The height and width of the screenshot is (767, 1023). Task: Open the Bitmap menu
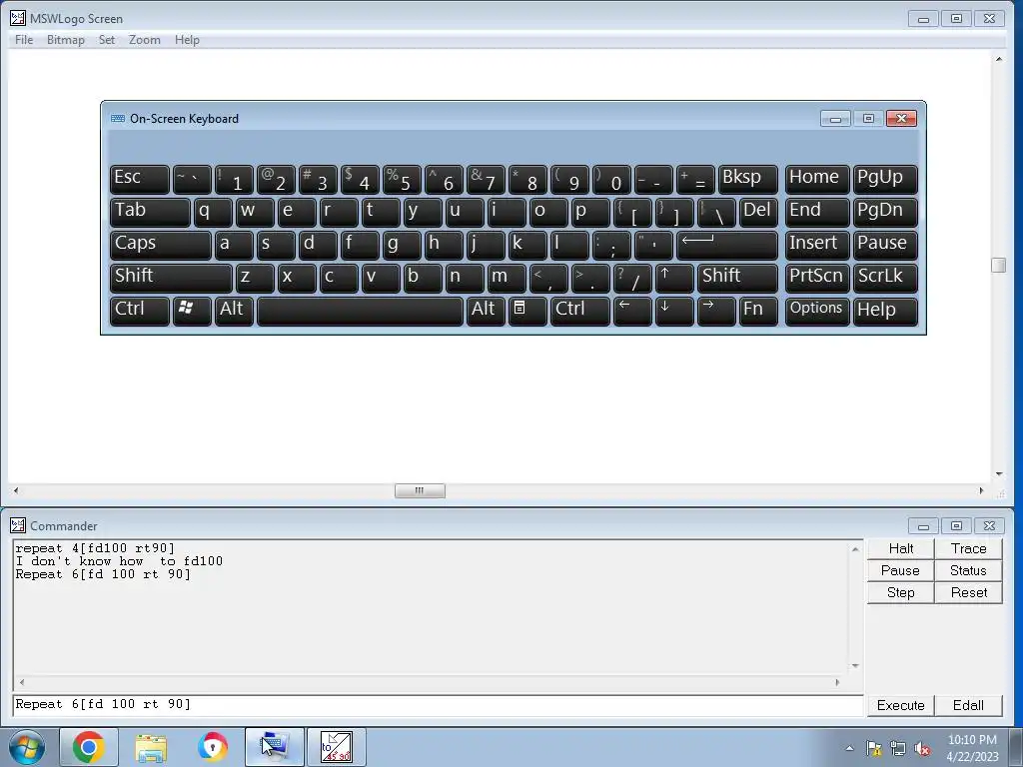pyautogui.click(x=66, y=40)
